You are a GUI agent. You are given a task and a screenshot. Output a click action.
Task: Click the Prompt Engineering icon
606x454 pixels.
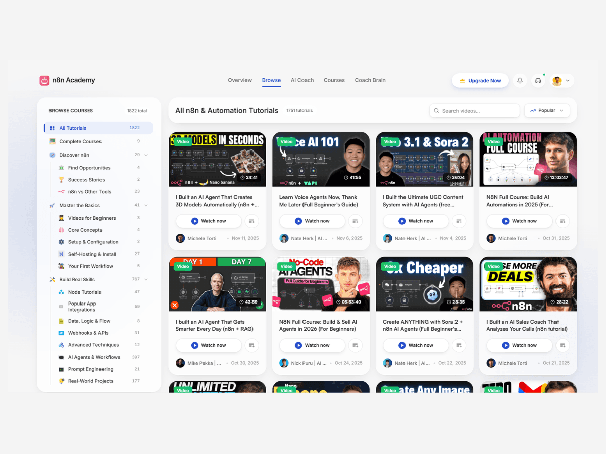(61, 369)
